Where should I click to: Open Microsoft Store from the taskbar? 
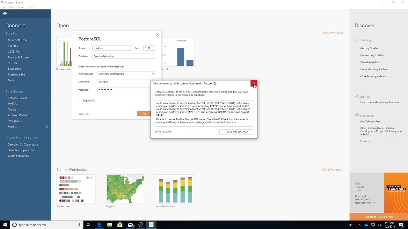coord(120,225)
